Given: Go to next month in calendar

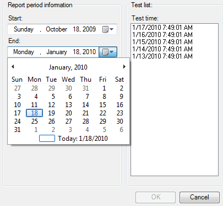Looking at the screenshot, I should [124, 66].
